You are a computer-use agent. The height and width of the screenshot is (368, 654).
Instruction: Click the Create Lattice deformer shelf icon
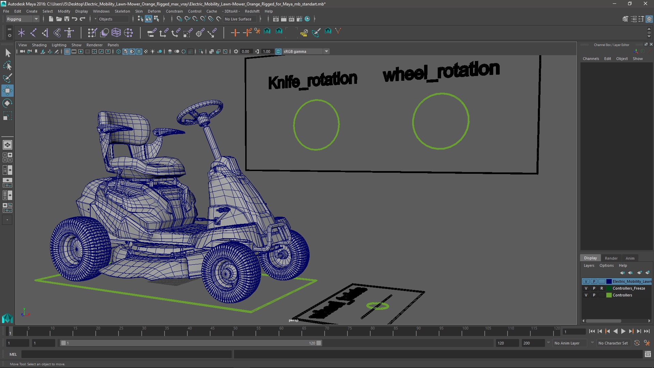coord(116,33)
